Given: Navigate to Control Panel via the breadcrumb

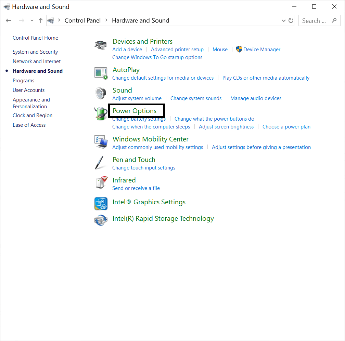Looking at the screenshot, I should tap(82, 21).
